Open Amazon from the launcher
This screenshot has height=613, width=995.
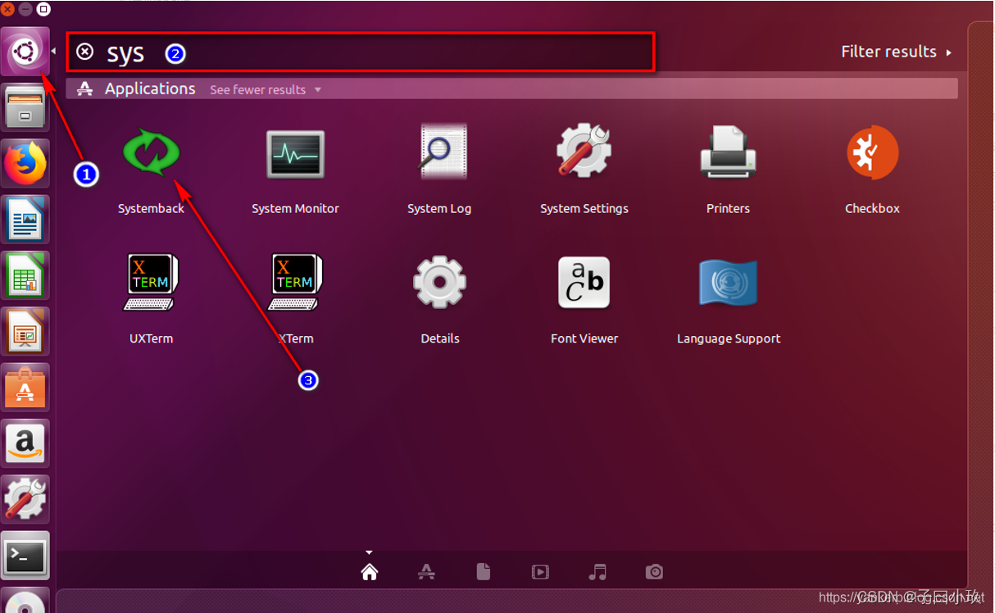point(25,443)
